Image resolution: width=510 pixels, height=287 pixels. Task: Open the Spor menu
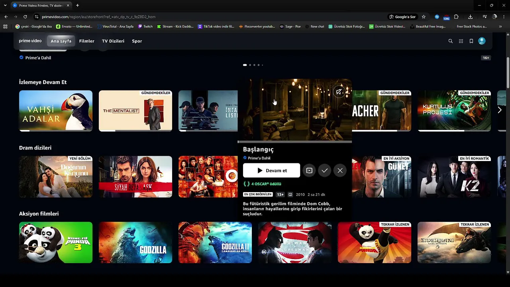point(137,41)
